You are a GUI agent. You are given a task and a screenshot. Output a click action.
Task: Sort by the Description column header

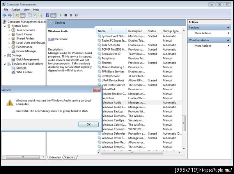pyautogui.click(x=137, y=31)
